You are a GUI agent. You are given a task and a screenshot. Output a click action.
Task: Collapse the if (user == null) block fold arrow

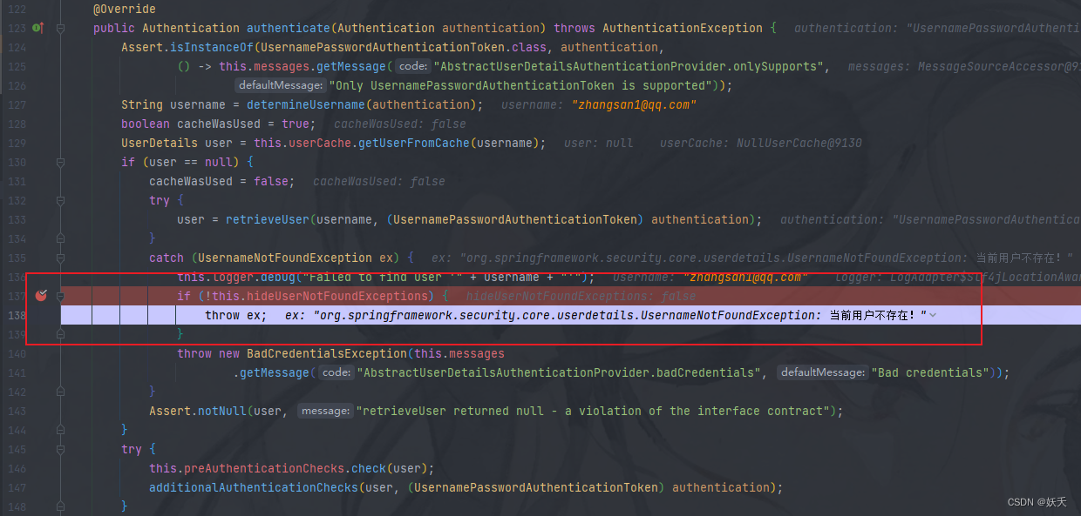click(59, 162)
